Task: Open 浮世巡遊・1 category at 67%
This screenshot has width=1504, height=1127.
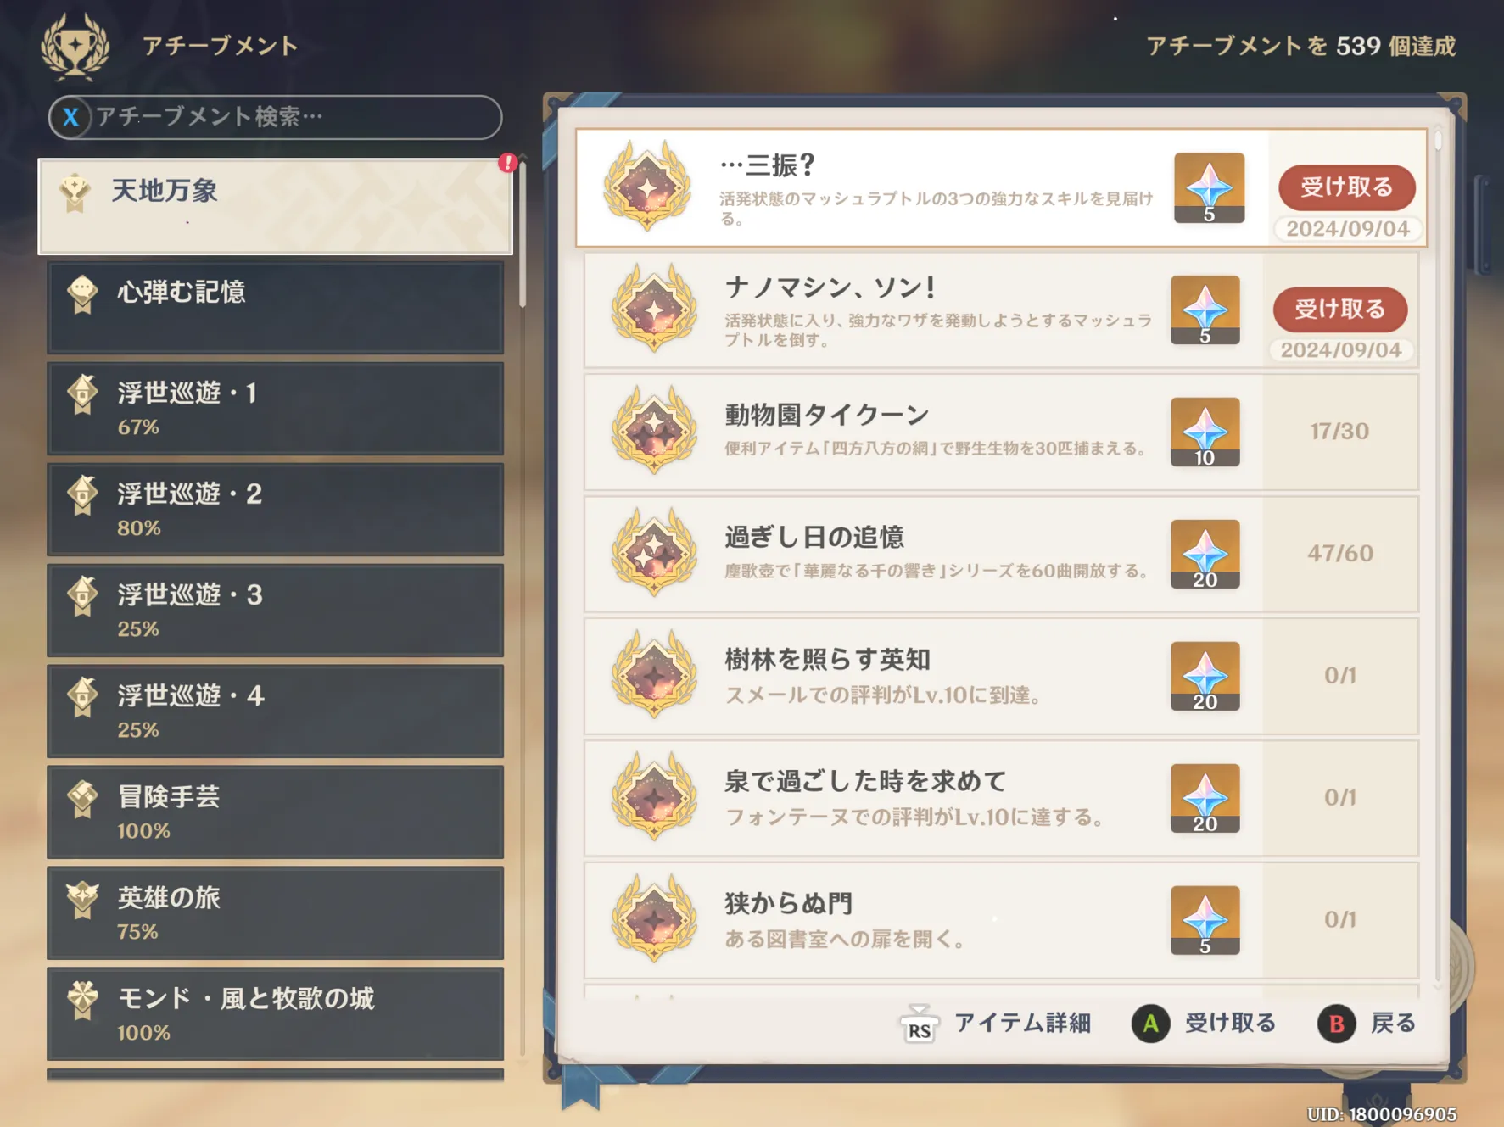Action: 275,408
